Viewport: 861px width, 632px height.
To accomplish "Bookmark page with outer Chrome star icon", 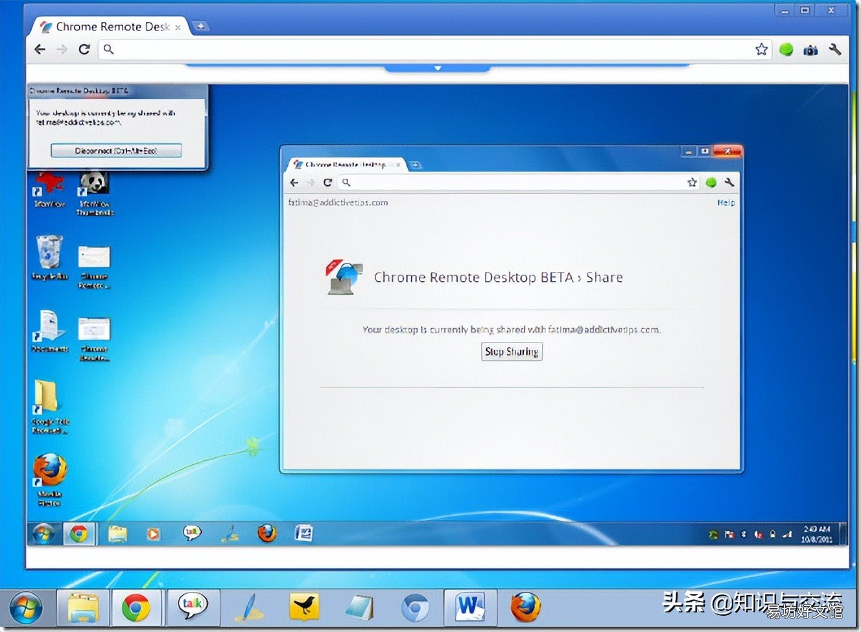I will pyautogui.click(x=761, y=49).
